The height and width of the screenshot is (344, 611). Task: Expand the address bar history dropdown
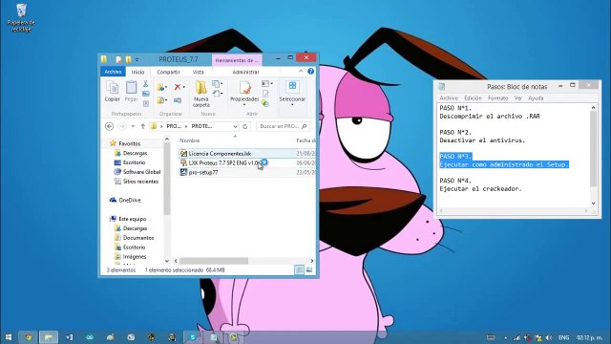point(235,126)
